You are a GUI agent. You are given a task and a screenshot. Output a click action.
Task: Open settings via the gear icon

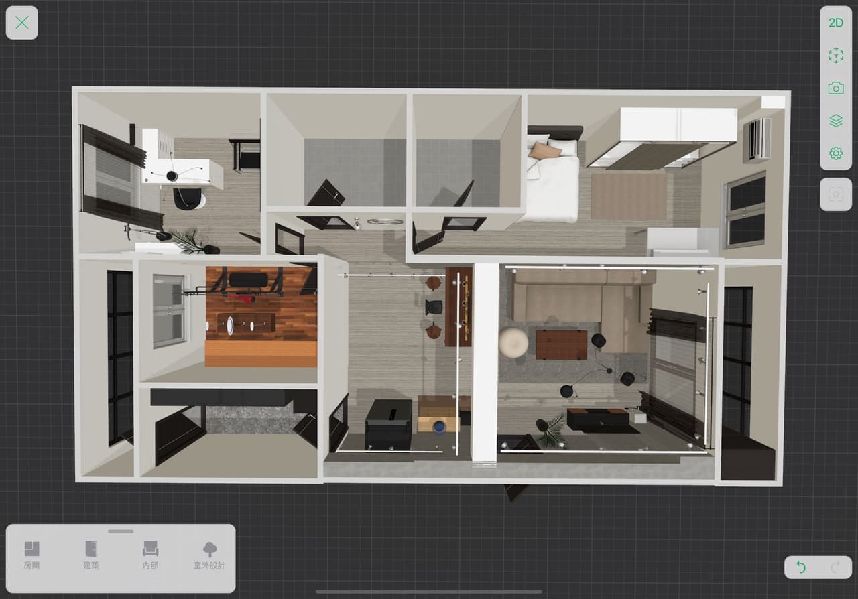[835, 153]
